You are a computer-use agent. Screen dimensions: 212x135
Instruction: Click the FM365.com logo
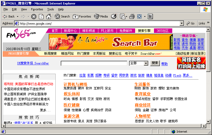(21, 34)
